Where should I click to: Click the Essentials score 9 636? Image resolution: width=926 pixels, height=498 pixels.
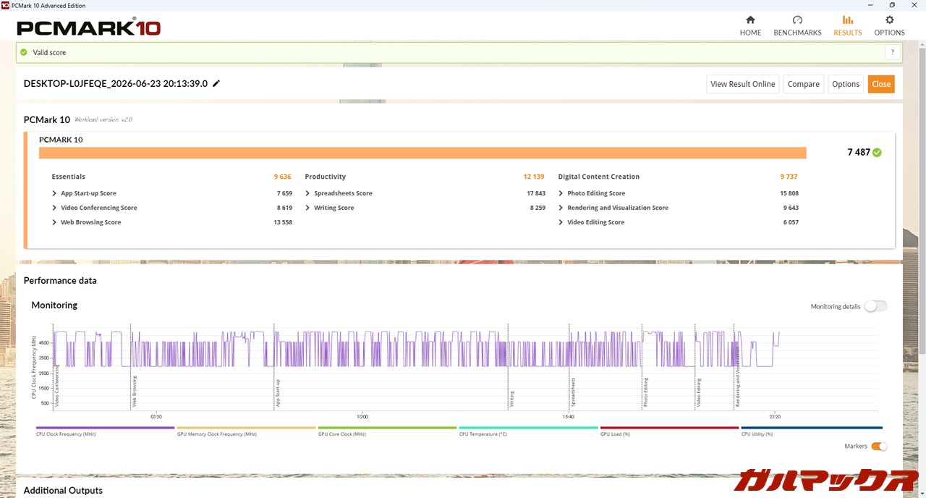282,177
